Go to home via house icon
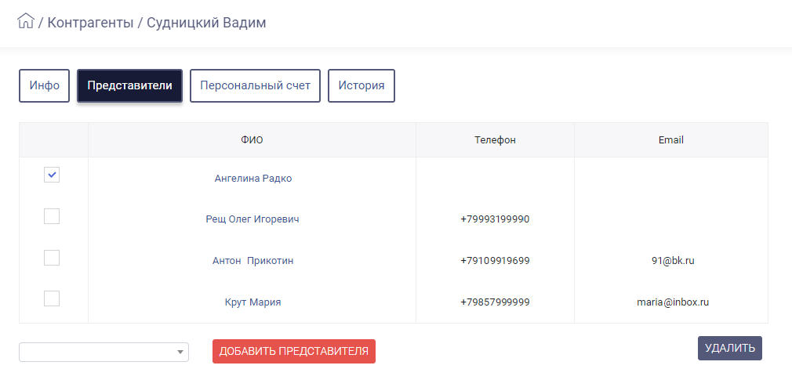Viewport: 792px width, 387px height. [x=26, y=21]
